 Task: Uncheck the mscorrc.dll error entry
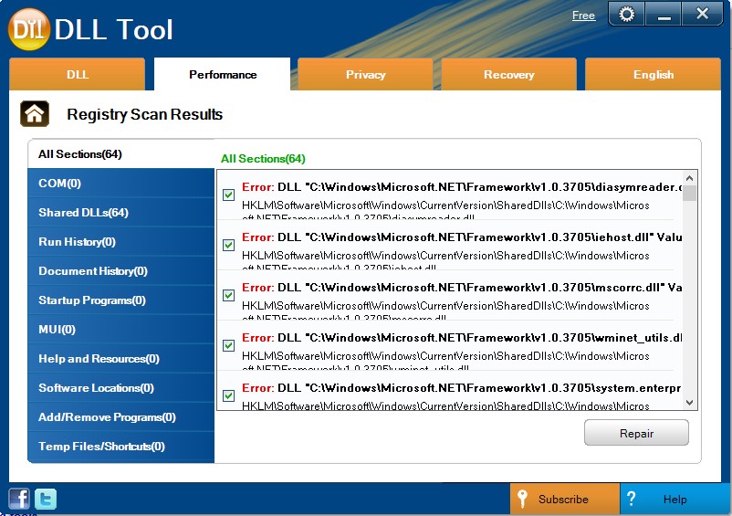(229, 295)
